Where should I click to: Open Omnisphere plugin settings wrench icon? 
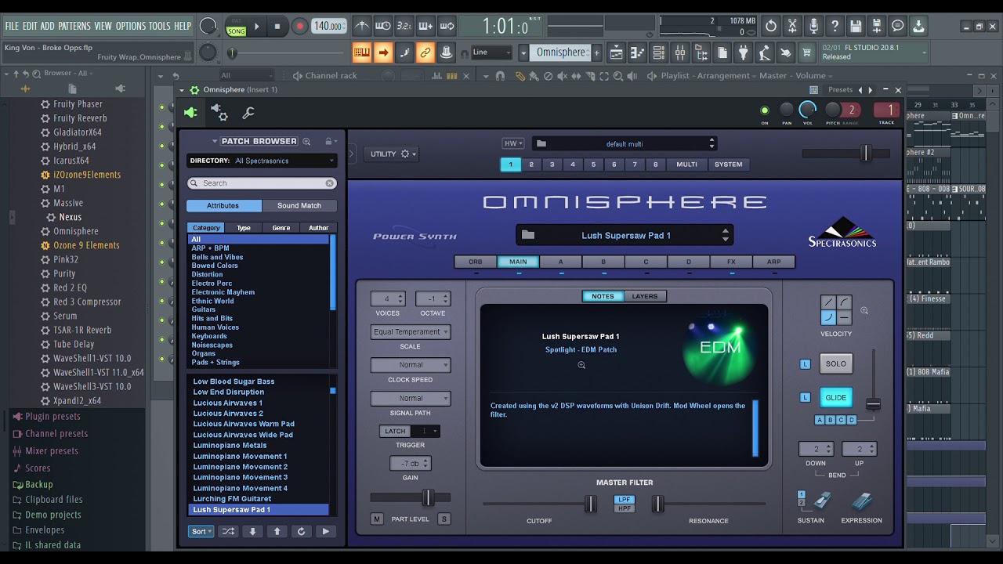coord(248,113)
